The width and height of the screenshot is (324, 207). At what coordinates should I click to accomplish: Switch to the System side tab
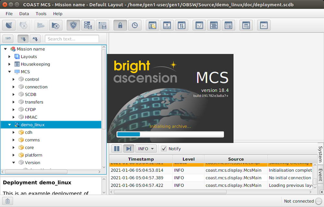coord(320,154)
